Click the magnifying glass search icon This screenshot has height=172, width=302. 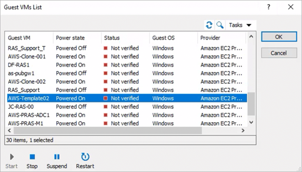coord(220,25)
